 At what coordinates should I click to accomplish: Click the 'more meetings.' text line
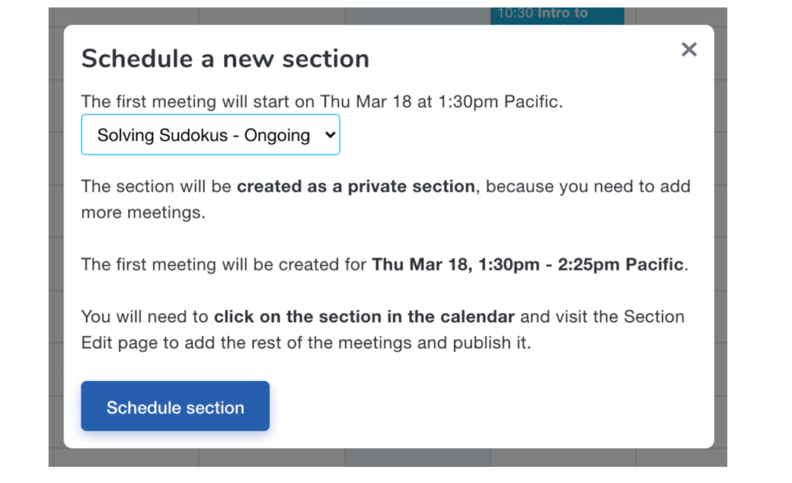[143, 213]
